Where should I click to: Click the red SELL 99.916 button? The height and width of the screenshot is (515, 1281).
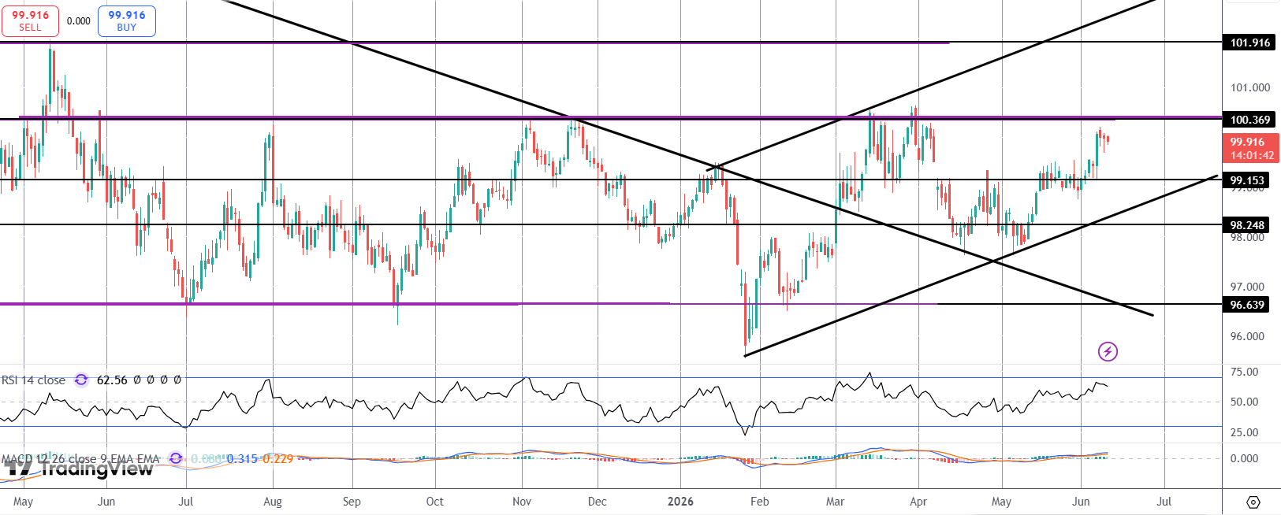pos(30,20)
